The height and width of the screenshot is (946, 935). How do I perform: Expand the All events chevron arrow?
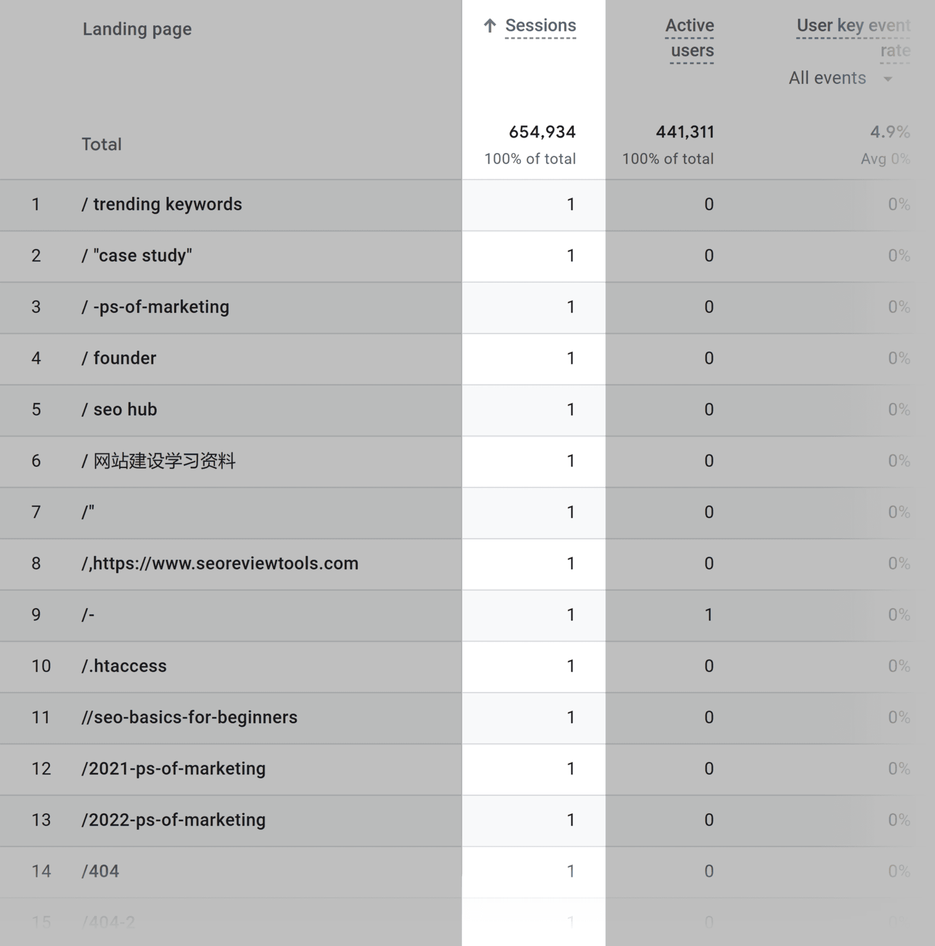click(888, 78)
